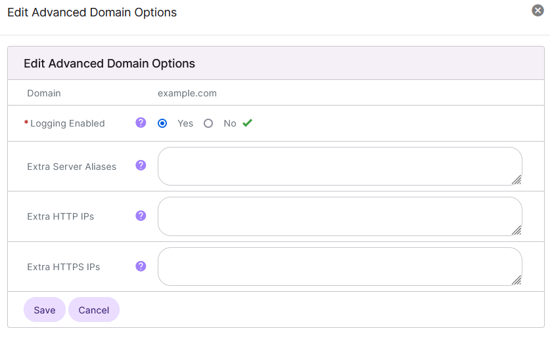Select No for Logging Enabled

(x=208, y=123)
